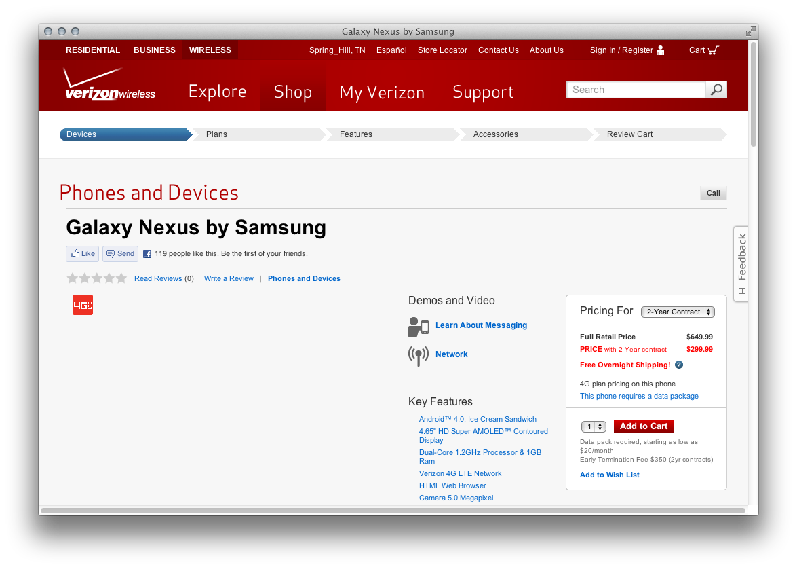This screenshot has height=569, width=797.
Task: Click the Add to Wish List link
Action: click(609, 475)
